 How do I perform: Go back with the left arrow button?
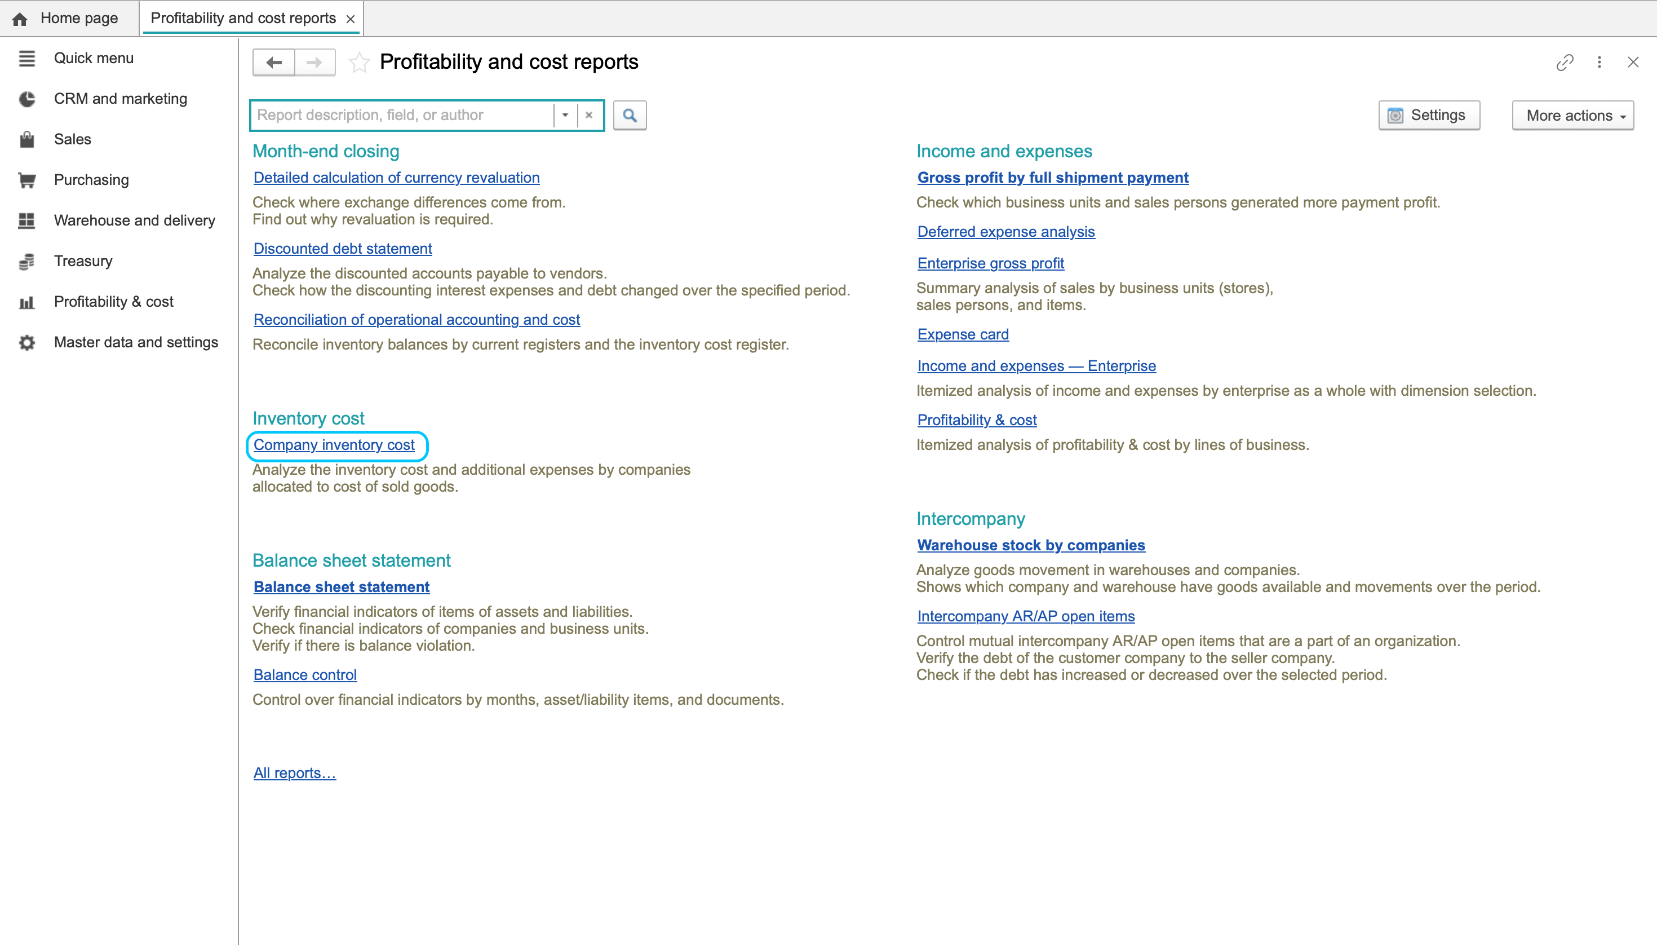(274, 63)
